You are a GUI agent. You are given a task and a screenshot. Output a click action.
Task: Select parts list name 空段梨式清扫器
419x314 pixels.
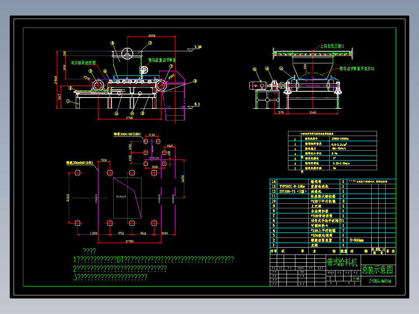[x=323, y=196]
